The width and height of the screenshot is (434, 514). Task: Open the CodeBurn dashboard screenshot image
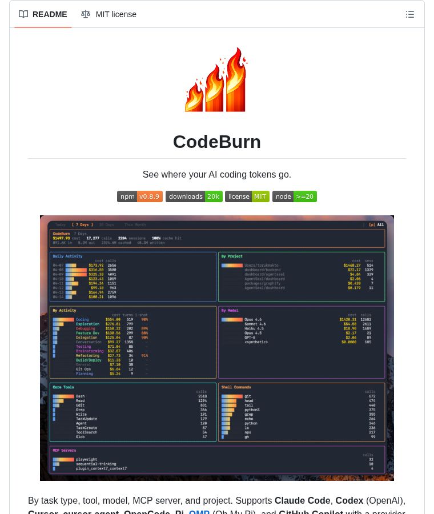tap(217, 348)
